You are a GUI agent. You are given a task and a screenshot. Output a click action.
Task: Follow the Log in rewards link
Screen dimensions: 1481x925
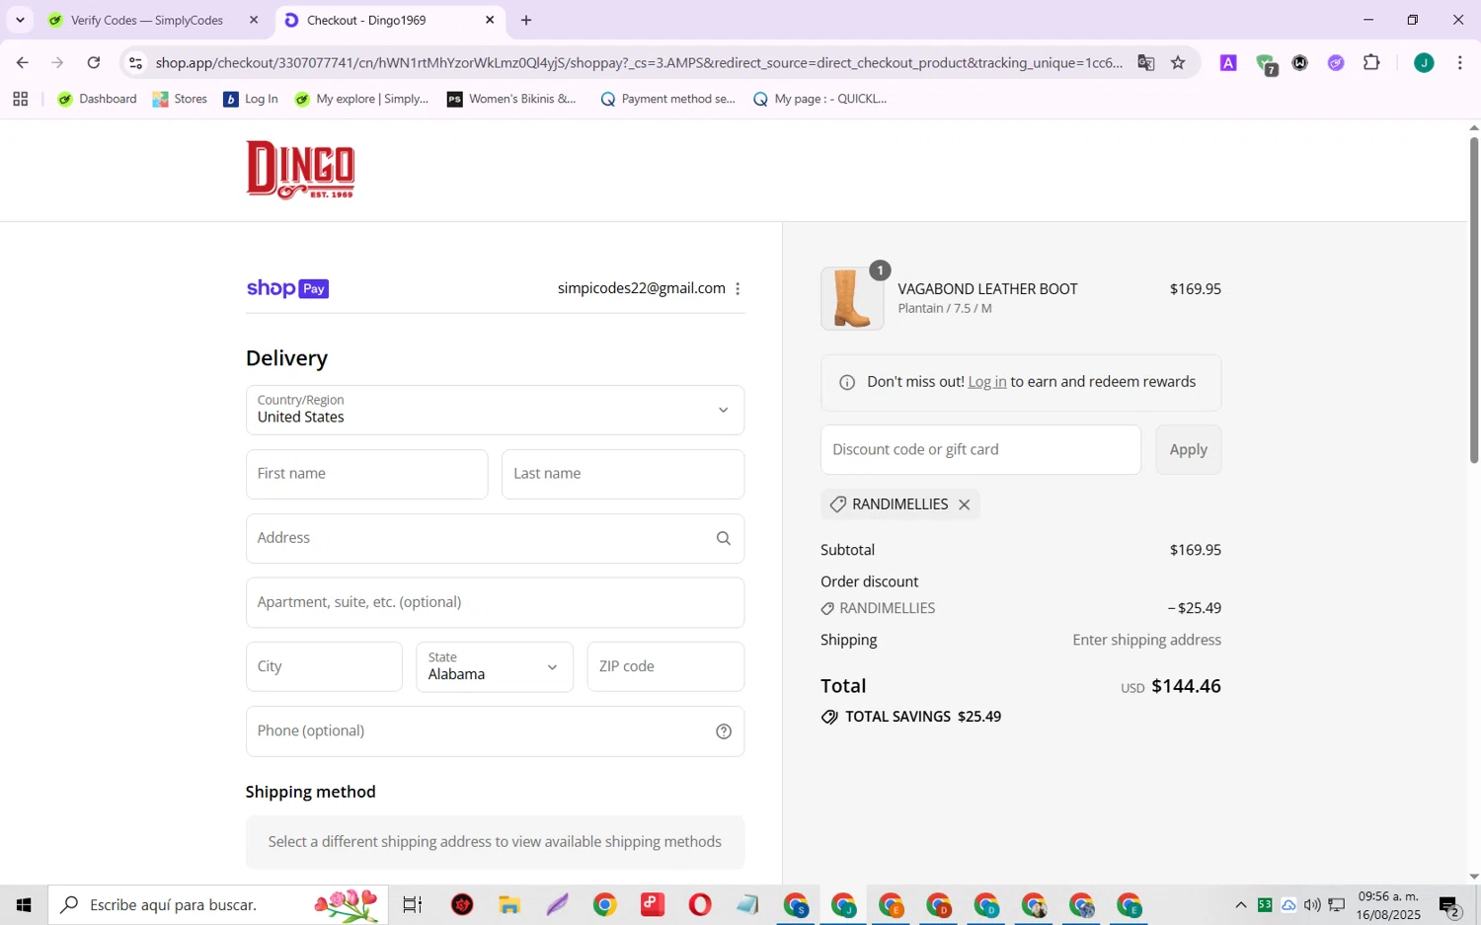click(986, 382)
